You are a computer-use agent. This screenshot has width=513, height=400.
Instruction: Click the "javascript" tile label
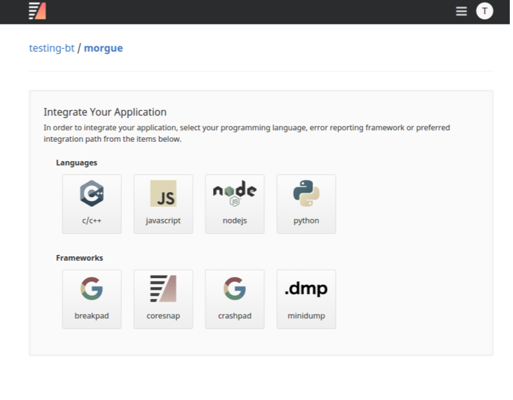click(x=163, y=220)
